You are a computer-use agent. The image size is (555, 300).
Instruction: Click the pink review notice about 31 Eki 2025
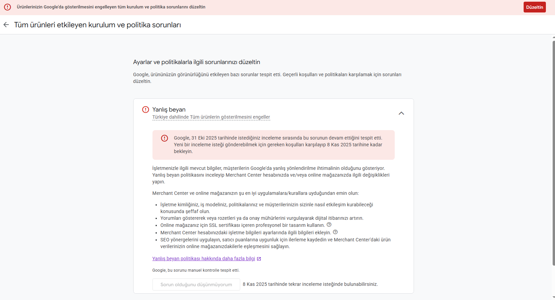point(273,145)
